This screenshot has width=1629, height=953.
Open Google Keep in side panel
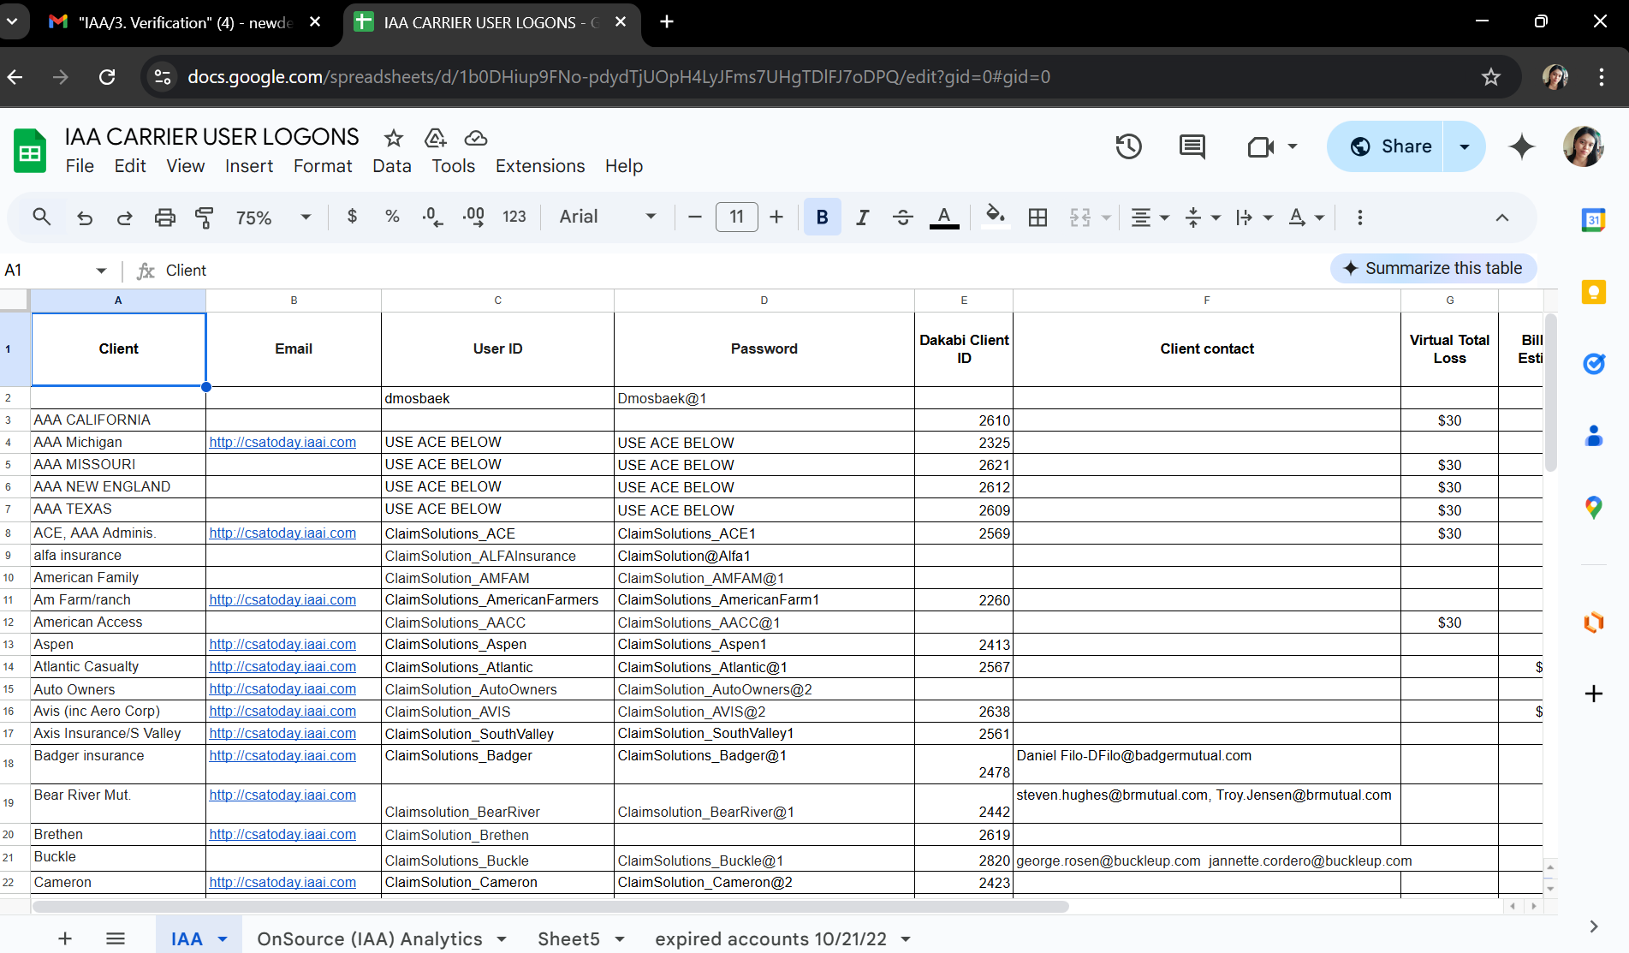point(1593,292)
